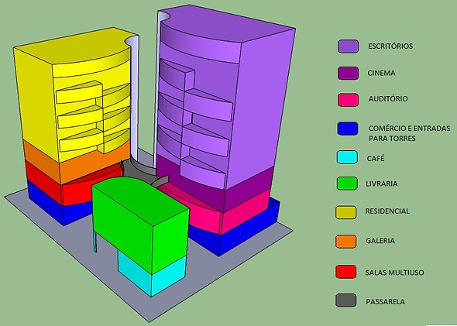This screenshot has width=457, height=326.
Task: Click the orange Galeria legend swatch
Action: 345,242
